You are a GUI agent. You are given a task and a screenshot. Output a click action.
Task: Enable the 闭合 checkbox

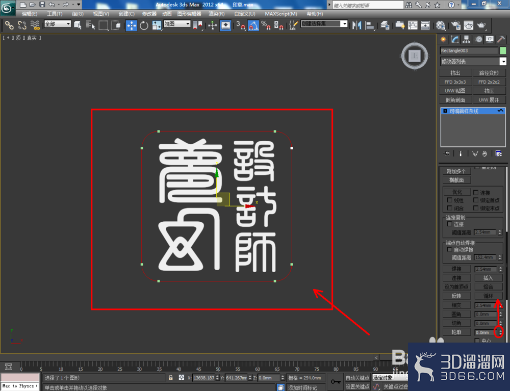449,208
